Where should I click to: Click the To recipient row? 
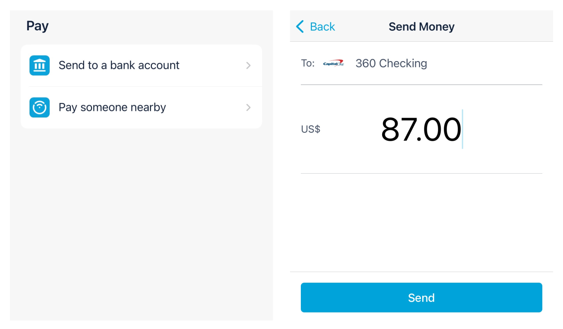click(x=421, y=63)
